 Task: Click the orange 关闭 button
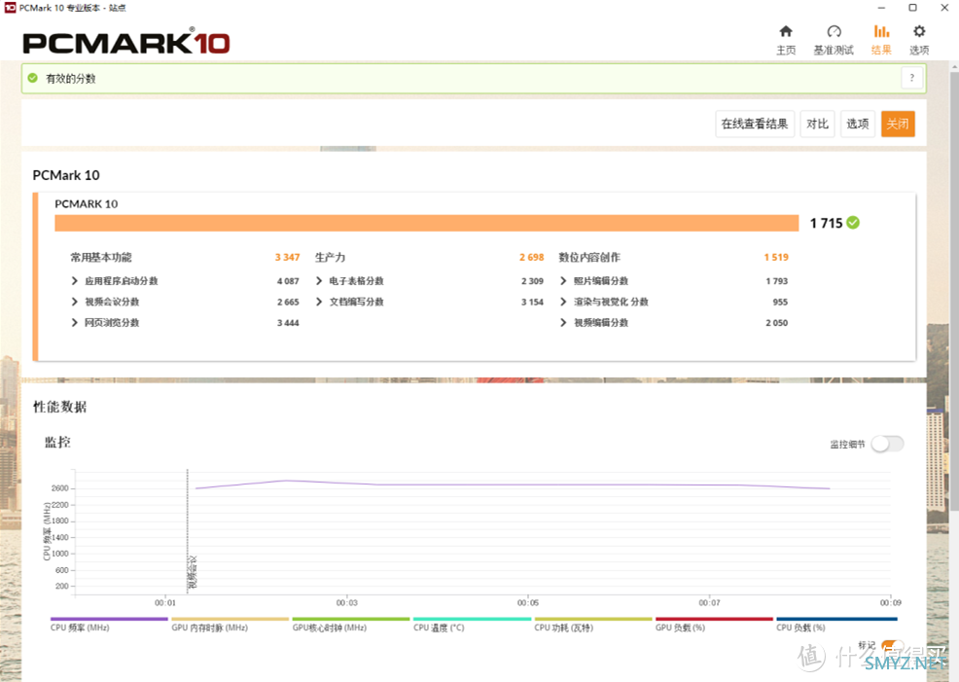pos(898,125)
